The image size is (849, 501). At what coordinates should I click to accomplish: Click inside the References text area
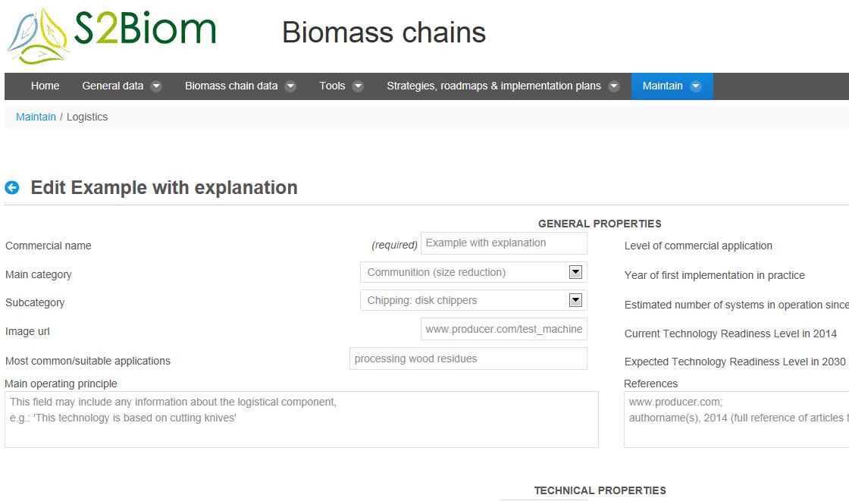[736, 420]
